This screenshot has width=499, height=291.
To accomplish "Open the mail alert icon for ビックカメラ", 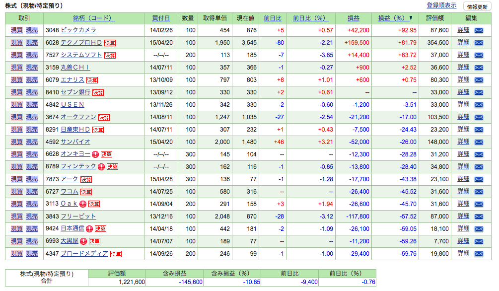I will coord(479,30).
